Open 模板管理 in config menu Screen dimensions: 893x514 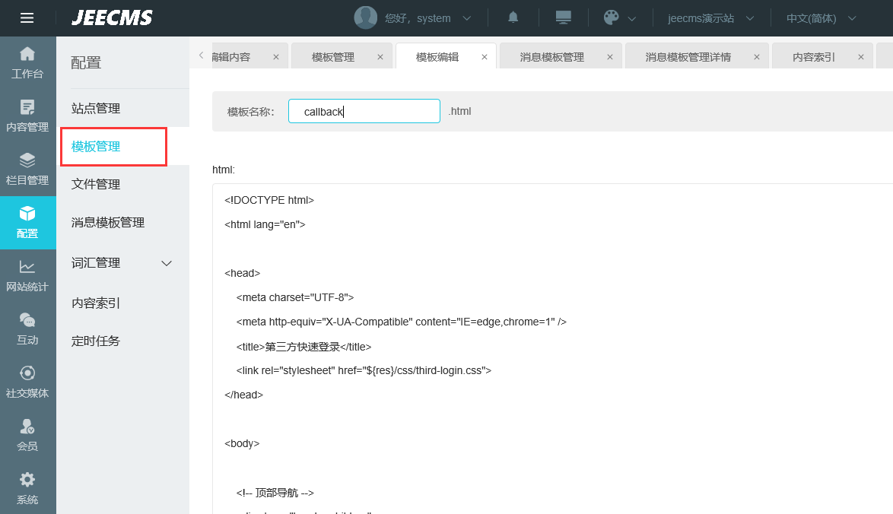pos(96,146)
